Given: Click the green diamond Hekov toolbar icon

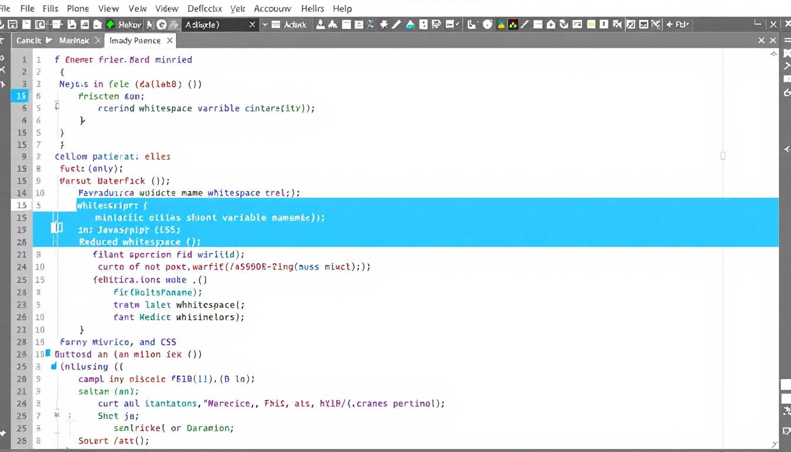Looking at the screenshot, I should (x=111, y=24).
